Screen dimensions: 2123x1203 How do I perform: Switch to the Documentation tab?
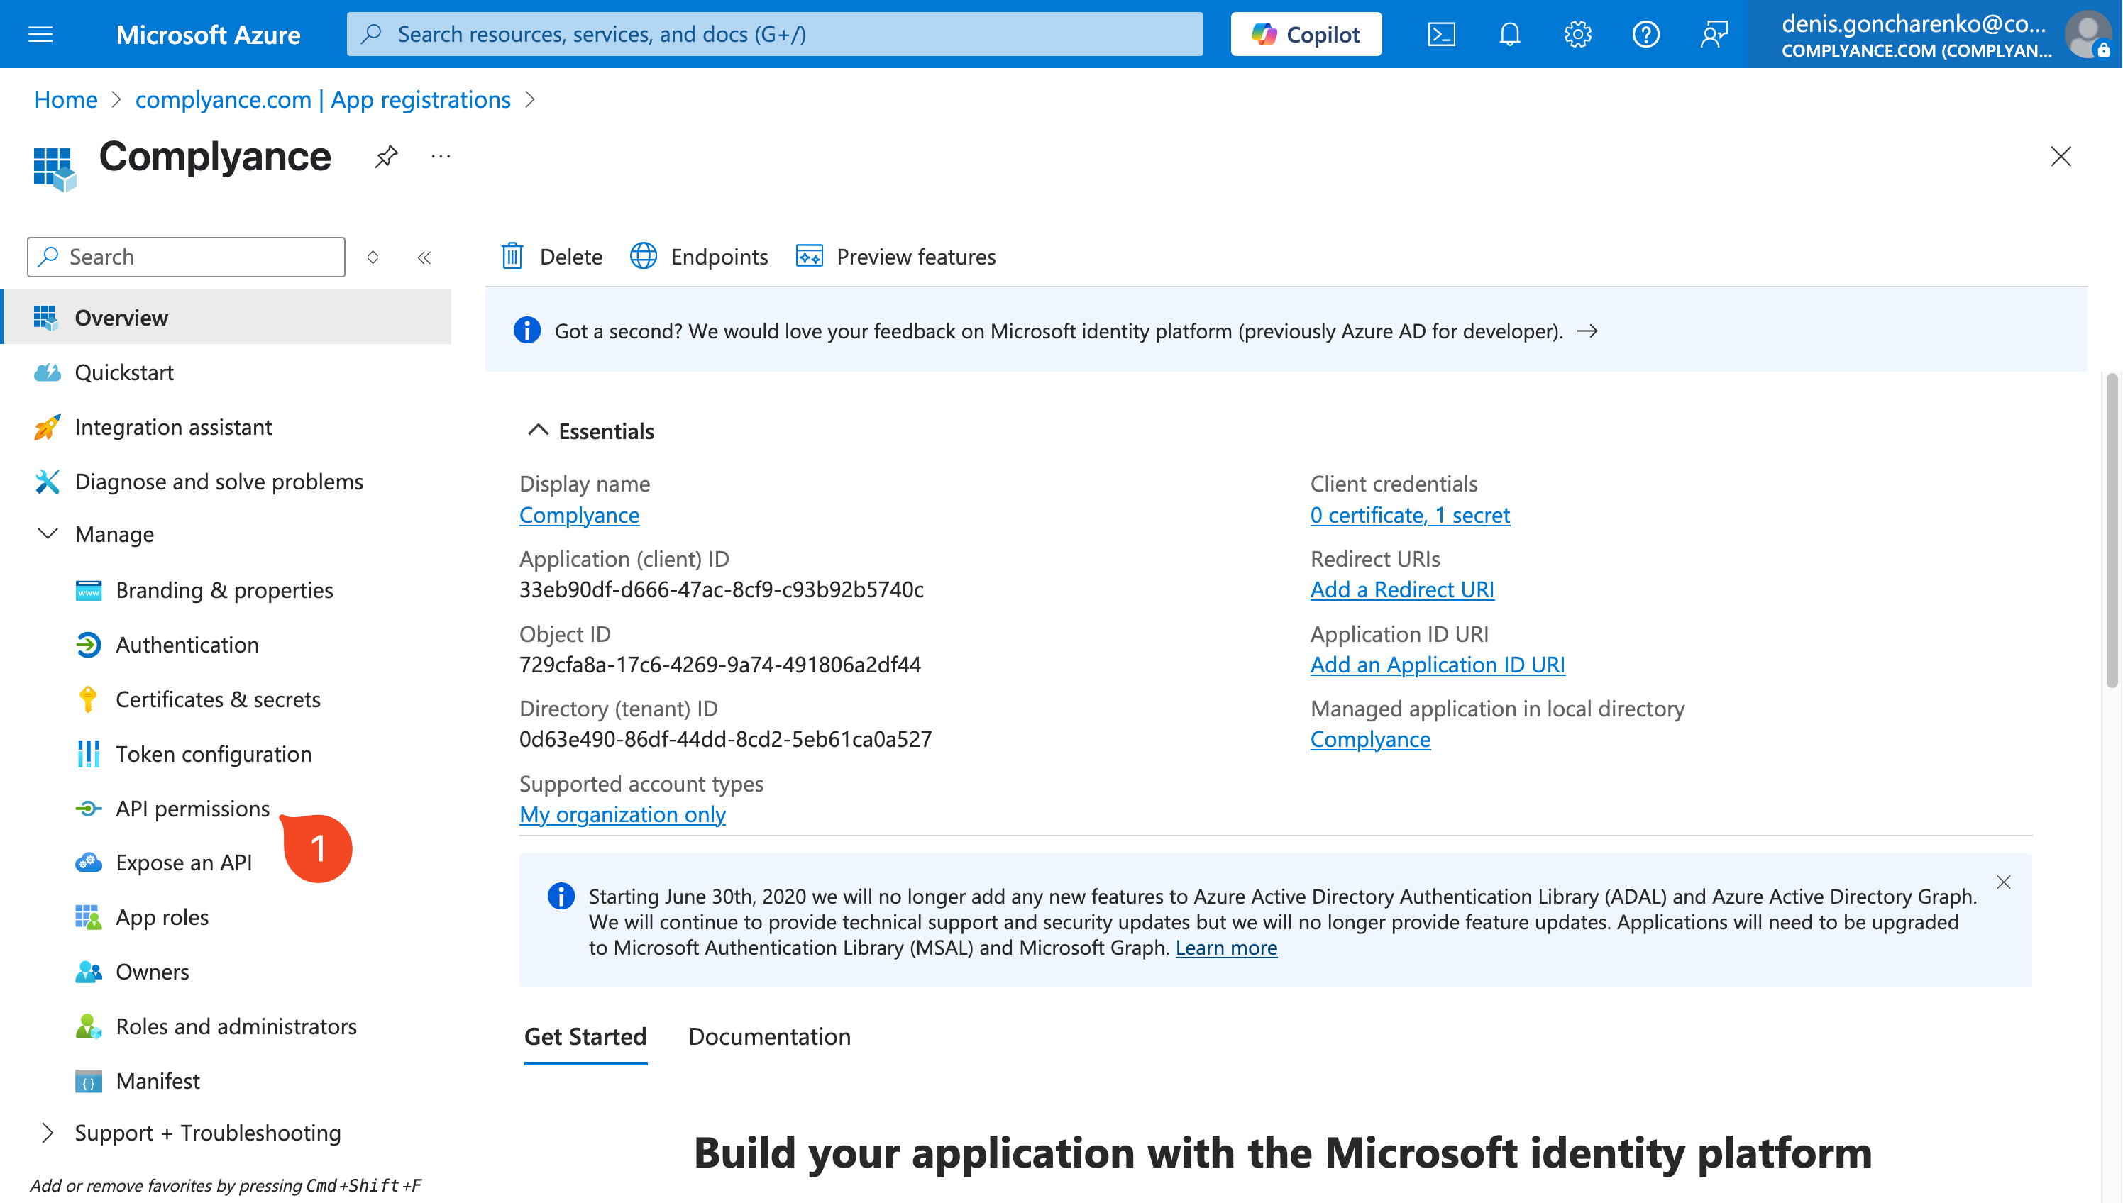tap(768, 1036)
